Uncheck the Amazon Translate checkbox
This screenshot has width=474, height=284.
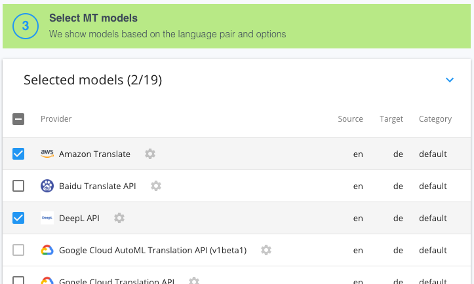[x=18, y=154]
